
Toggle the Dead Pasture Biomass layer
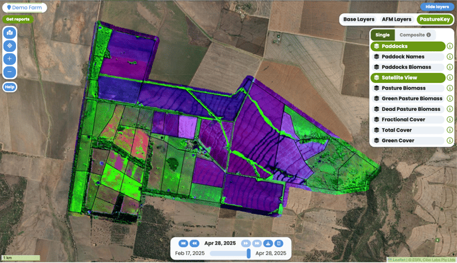(x=408, y=109)
